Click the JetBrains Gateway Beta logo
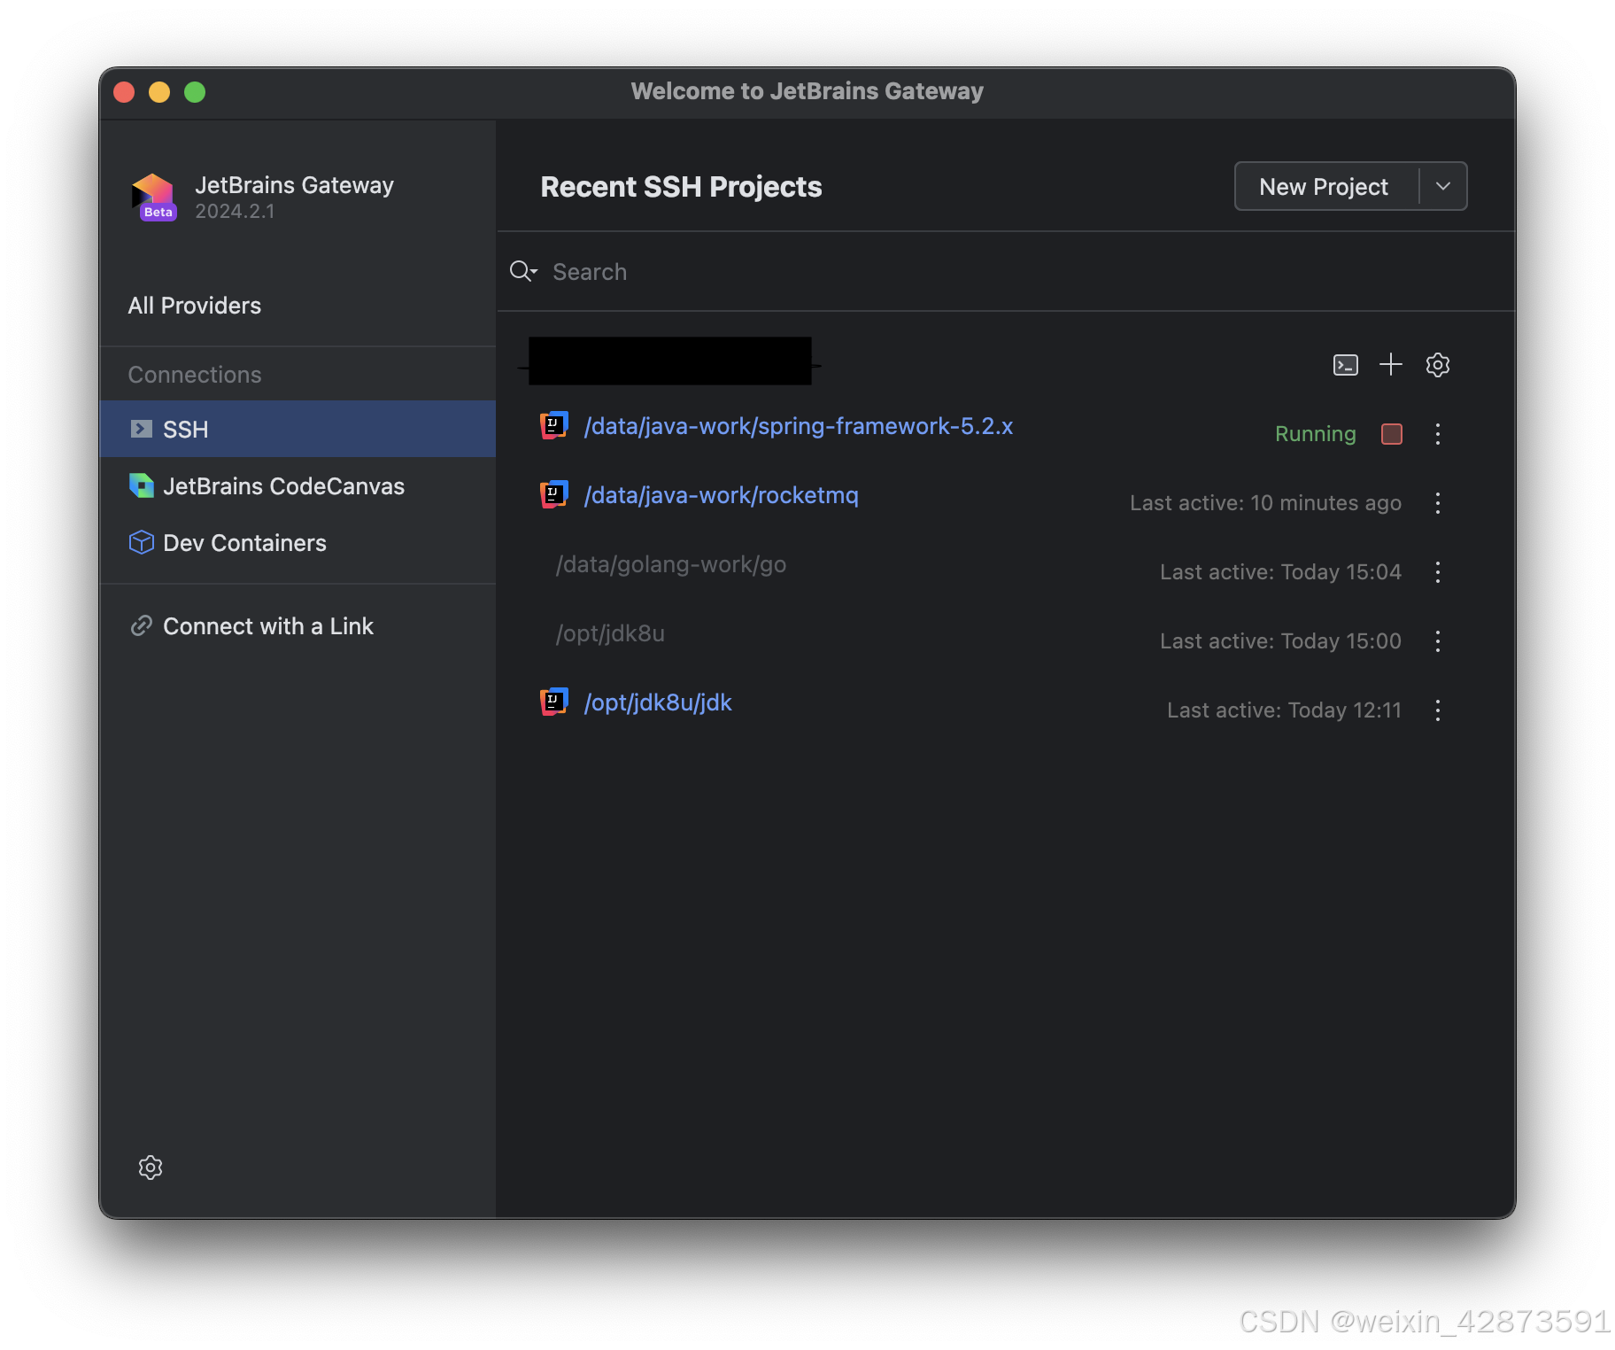 [154, 197]
